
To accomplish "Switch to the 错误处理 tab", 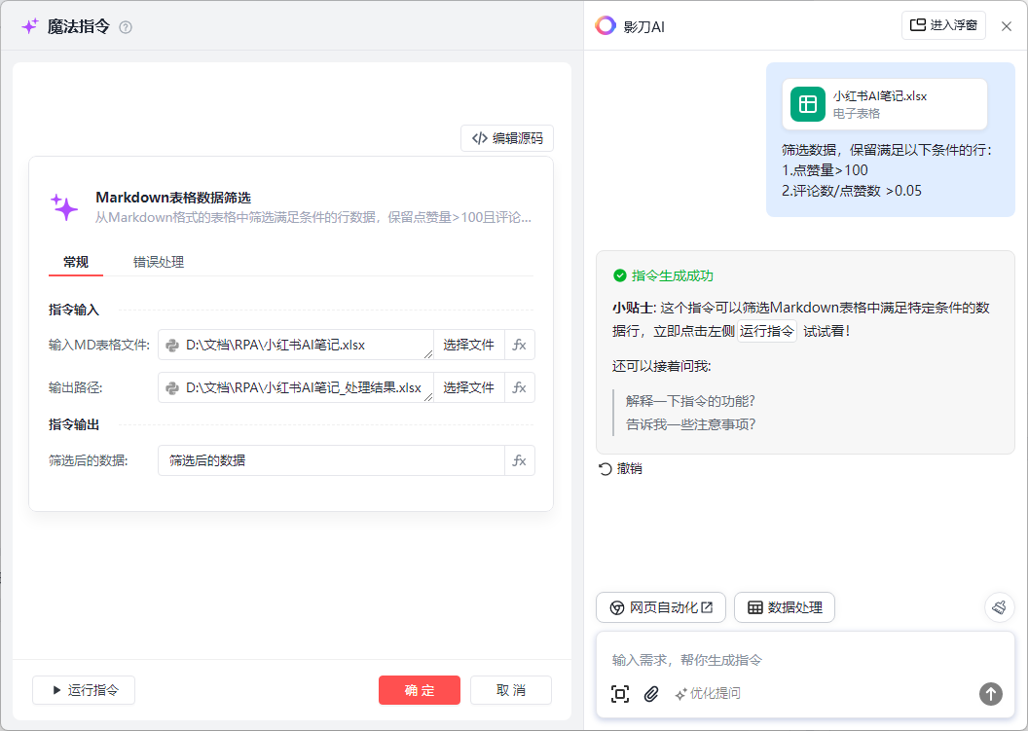I will [x=159, y=262].
